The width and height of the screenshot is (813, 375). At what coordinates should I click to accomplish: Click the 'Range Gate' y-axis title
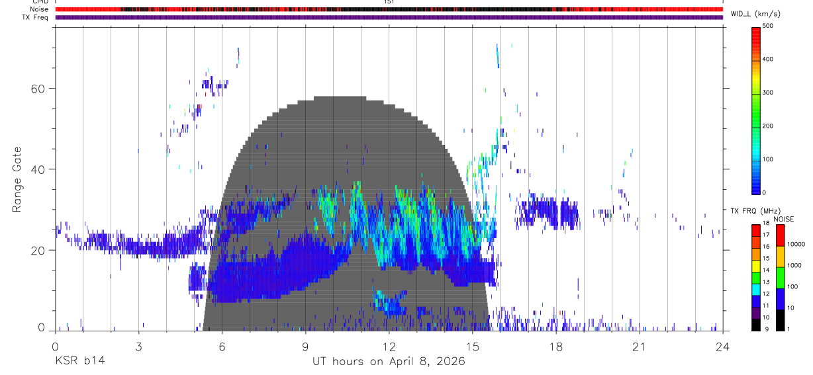(x=16, y=179)
